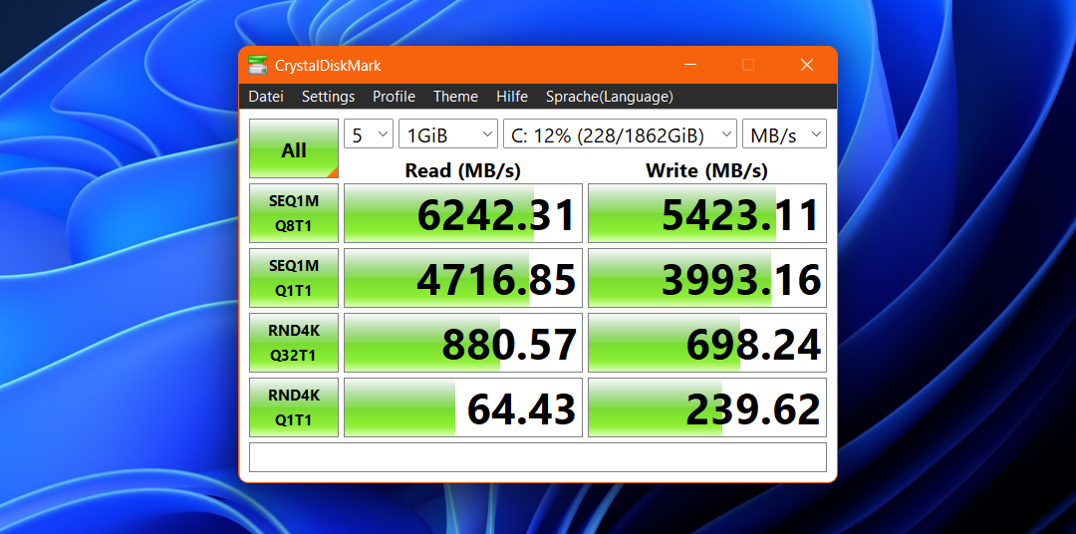Open the Settings menu
This screenshot has width=1076, height=534.
coord(328,97)
